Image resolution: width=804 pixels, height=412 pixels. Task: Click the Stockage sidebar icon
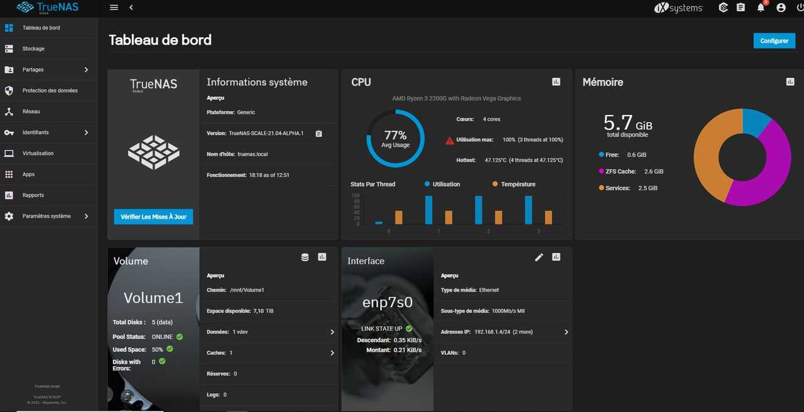coord(9,48)
